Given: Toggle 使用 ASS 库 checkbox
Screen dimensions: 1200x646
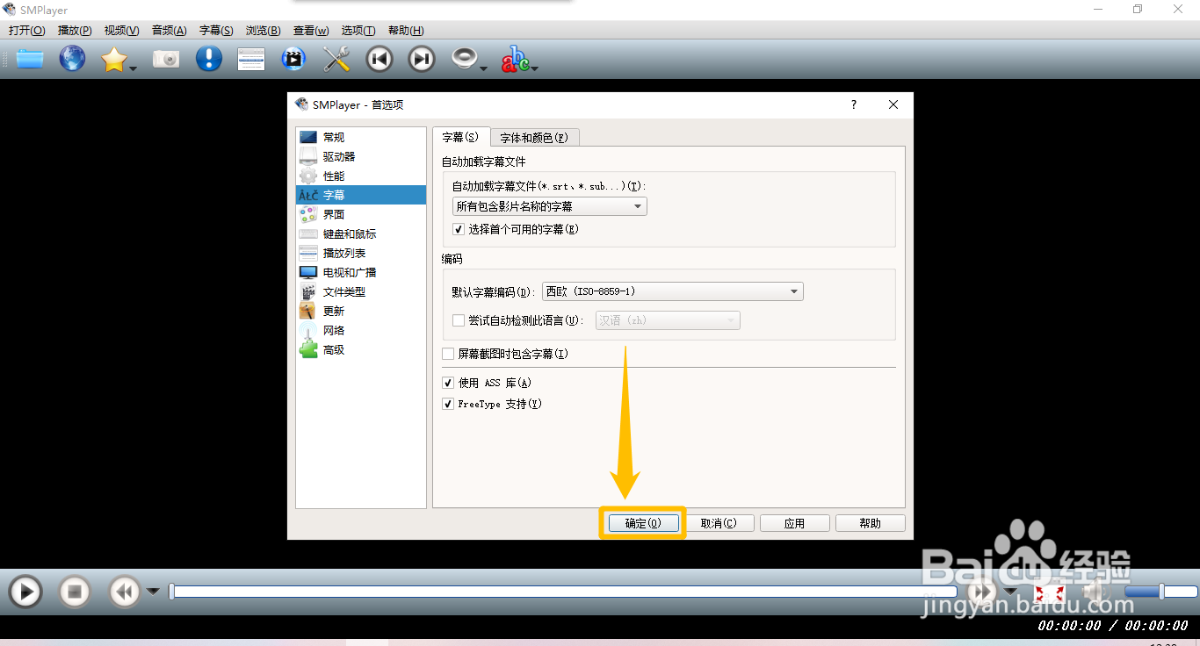Looking at the screenshot, I should (x=448, y=383).
